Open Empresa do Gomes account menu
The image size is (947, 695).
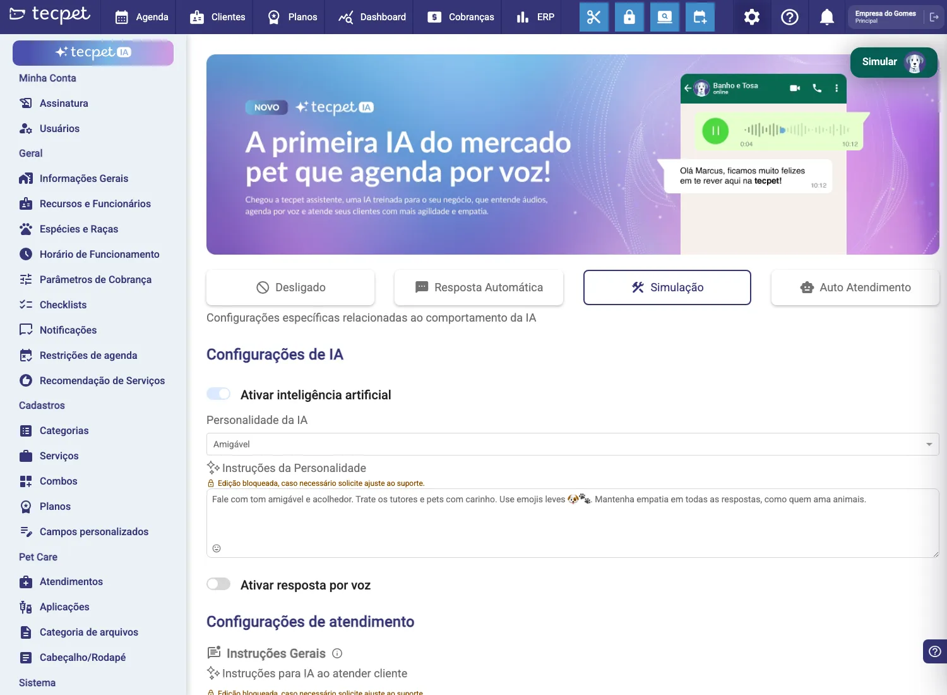coord(885,17)
